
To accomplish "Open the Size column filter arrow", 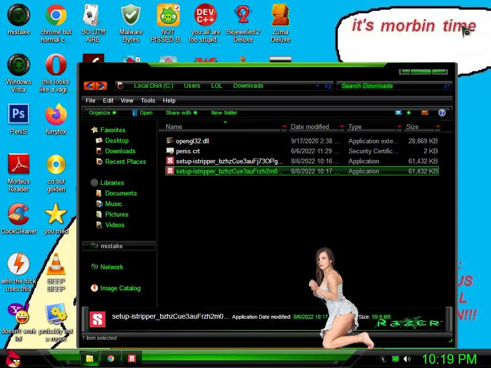I will (x=438, y=126).
